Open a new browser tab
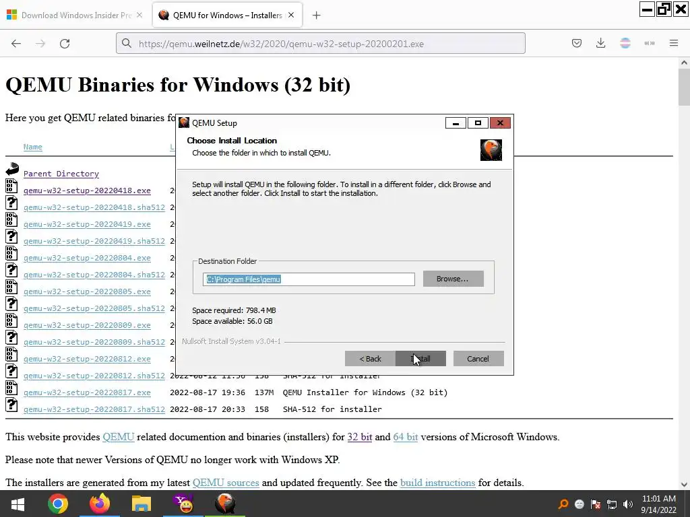Viewport: 690px width, 517px height. (317, 15)
